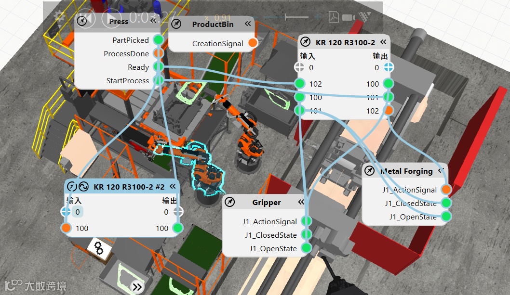Collapse the Metal Forging panel

click(441, 170)
